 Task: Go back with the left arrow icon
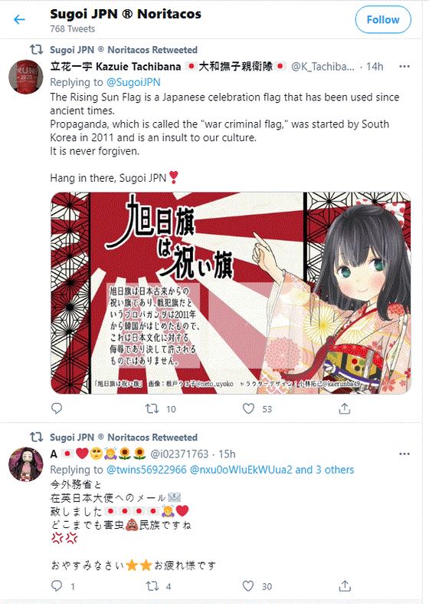coord(19,19)
